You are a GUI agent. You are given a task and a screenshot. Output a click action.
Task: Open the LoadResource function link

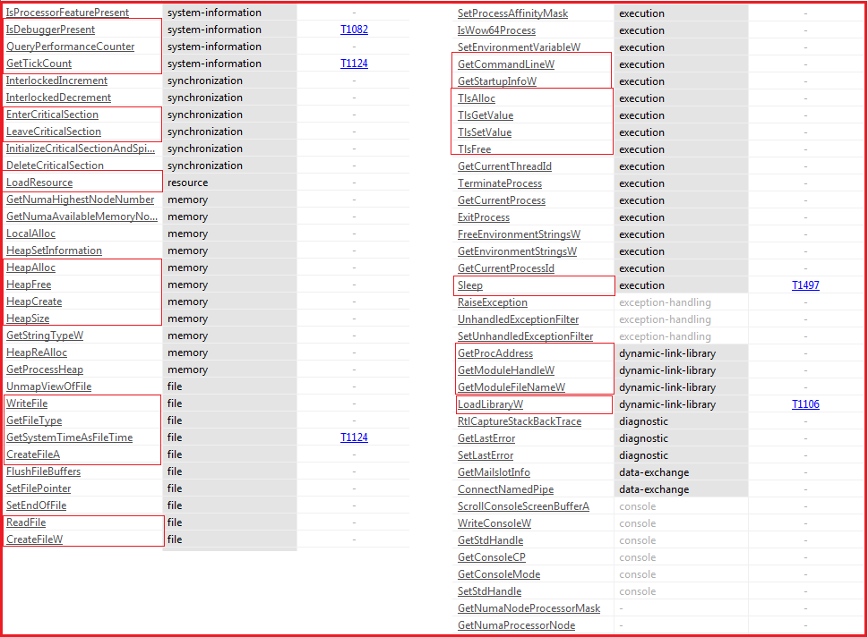pyautogui.click(x=39, y=183)
